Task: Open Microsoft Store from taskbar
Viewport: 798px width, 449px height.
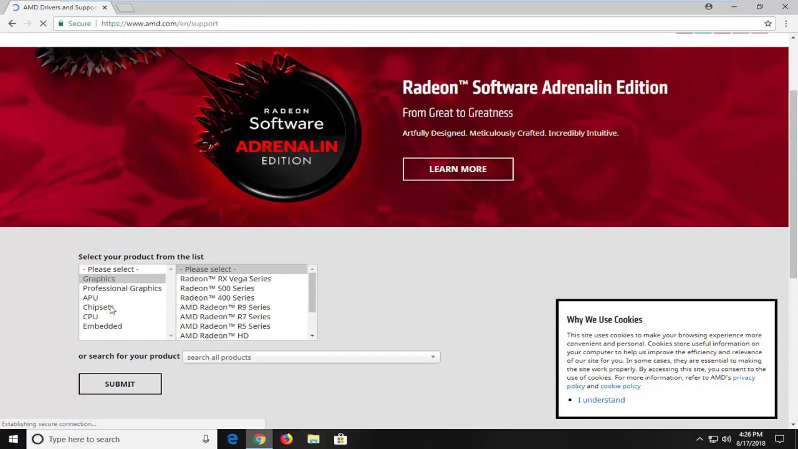Action: click(340, 439)
